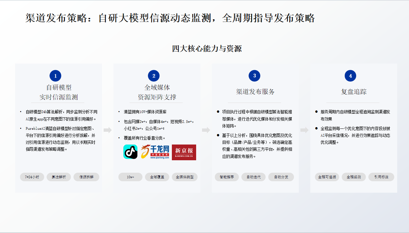Click the 信源拆解 tag

86,177
